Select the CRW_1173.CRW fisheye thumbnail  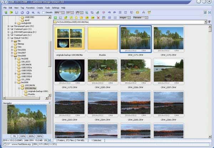click(70, 72)
